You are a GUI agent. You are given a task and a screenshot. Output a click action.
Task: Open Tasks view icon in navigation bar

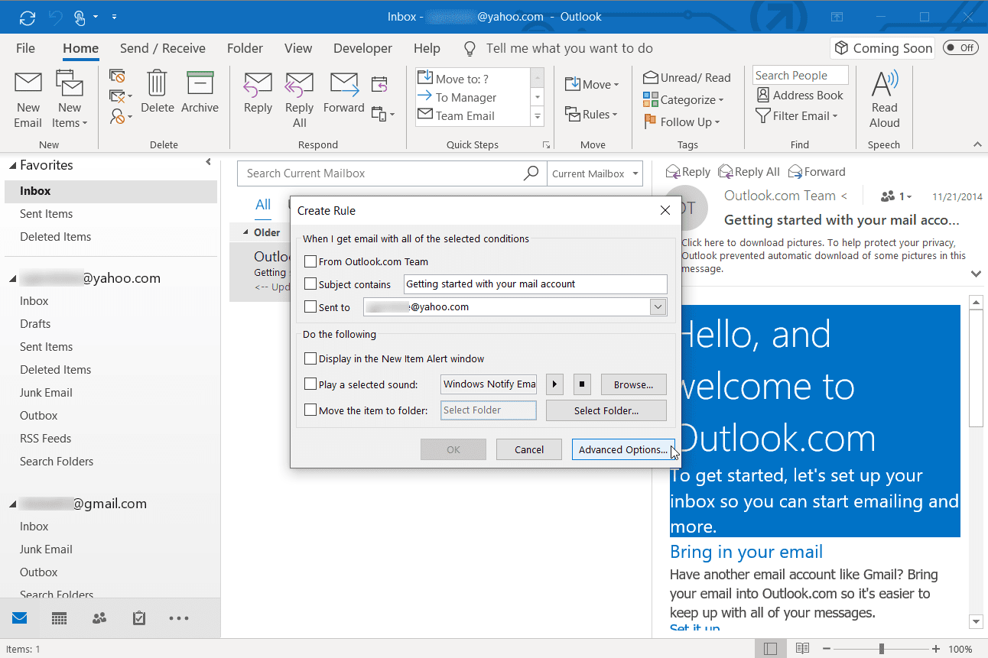click(138, 618)
